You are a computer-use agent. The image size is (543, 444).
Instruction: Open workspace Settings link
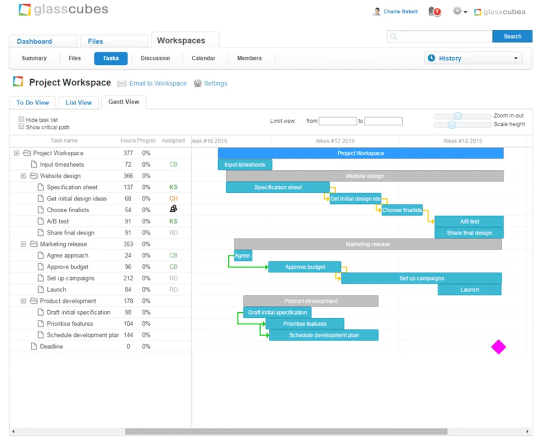pyautogui.click(x=216, y=84)
